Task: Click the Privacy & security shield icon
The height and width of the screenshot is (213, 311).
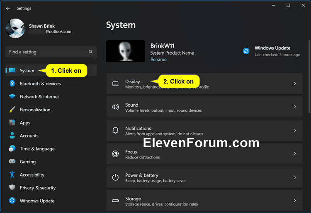Action: pos(12,187)
